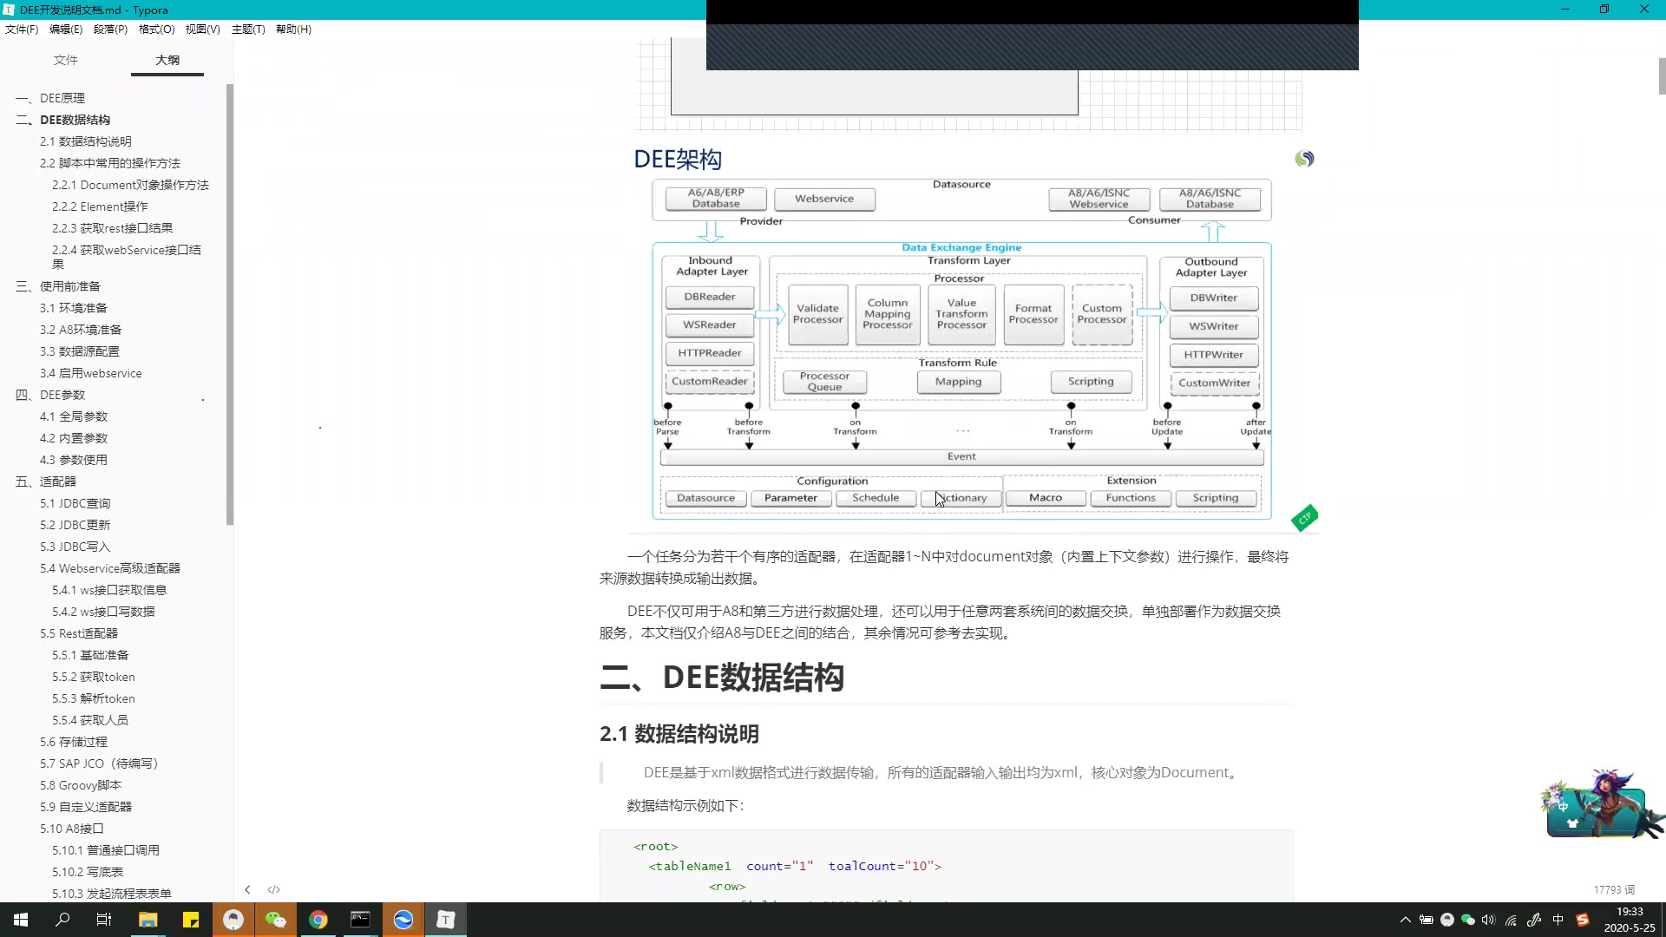Viewport: 1666px width, 937px height.
Task: Click the Typora app icon in title bar
Action: click(9, 10)
